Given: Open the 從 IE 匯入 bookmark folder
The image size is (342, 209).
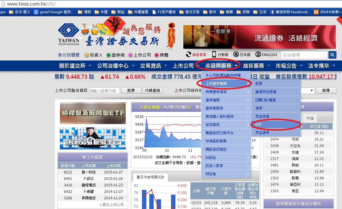Looking at the screenshot, I should point(19,12).
